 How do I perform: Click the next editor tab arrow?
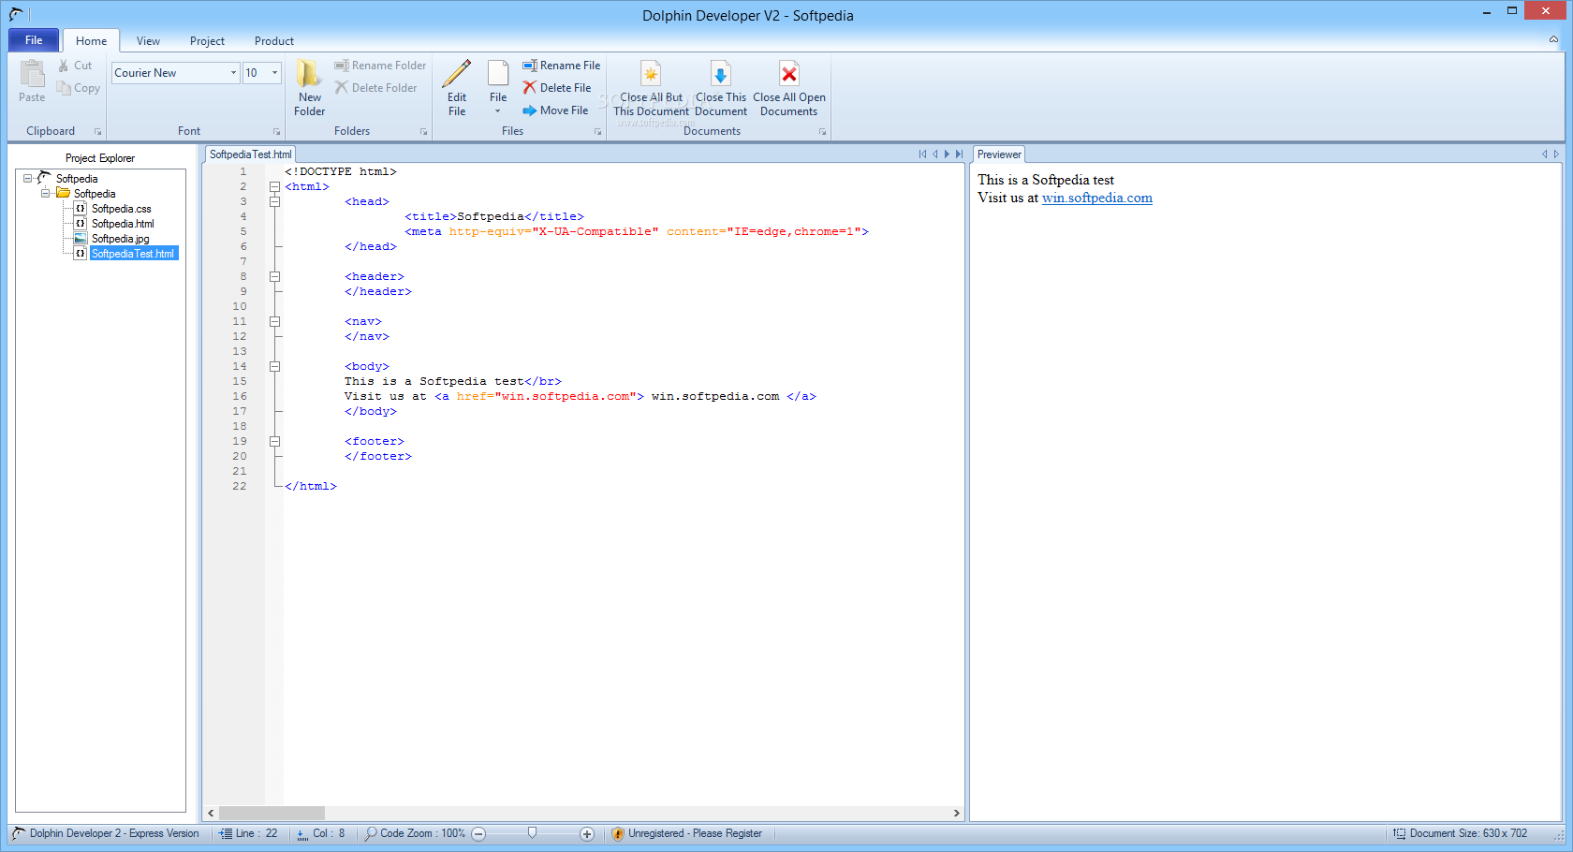pos(947,154)
